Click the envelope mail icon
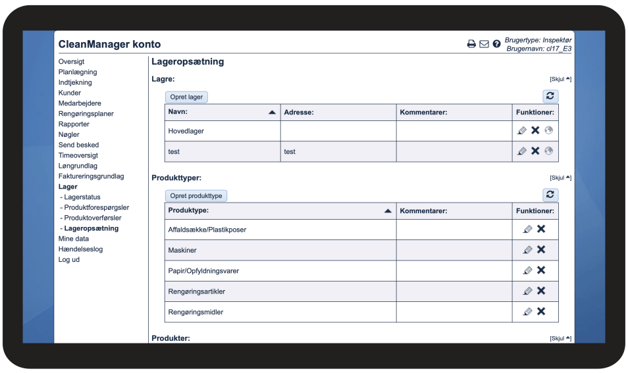The width and height of the screenshot is (628, 373). [484, 44]
